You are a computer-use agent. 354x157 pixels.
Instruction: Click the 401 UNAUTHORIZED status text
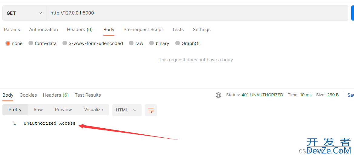(x=262, y=95)
